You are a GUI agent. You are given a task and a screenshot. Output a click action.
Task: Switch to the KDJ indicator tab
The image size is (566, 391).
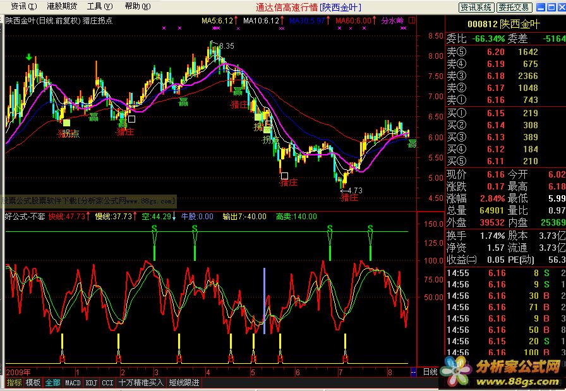92,383
